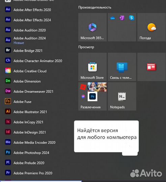Open the Notepads tile
Image resolution: width=166 pixels, height=182 pixels.
(122, 96)
